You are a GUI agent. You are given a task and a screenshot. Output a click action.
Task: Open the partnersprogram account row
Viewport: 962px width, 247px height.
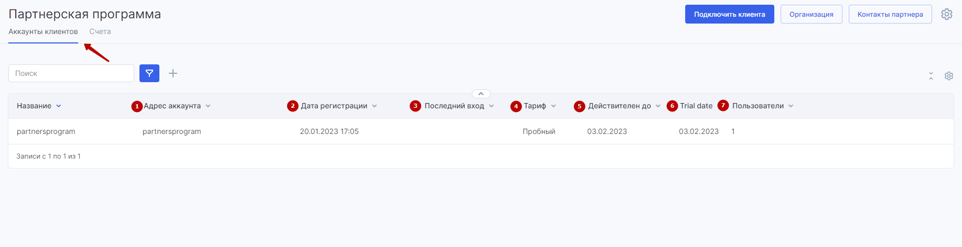click(46, 131)
